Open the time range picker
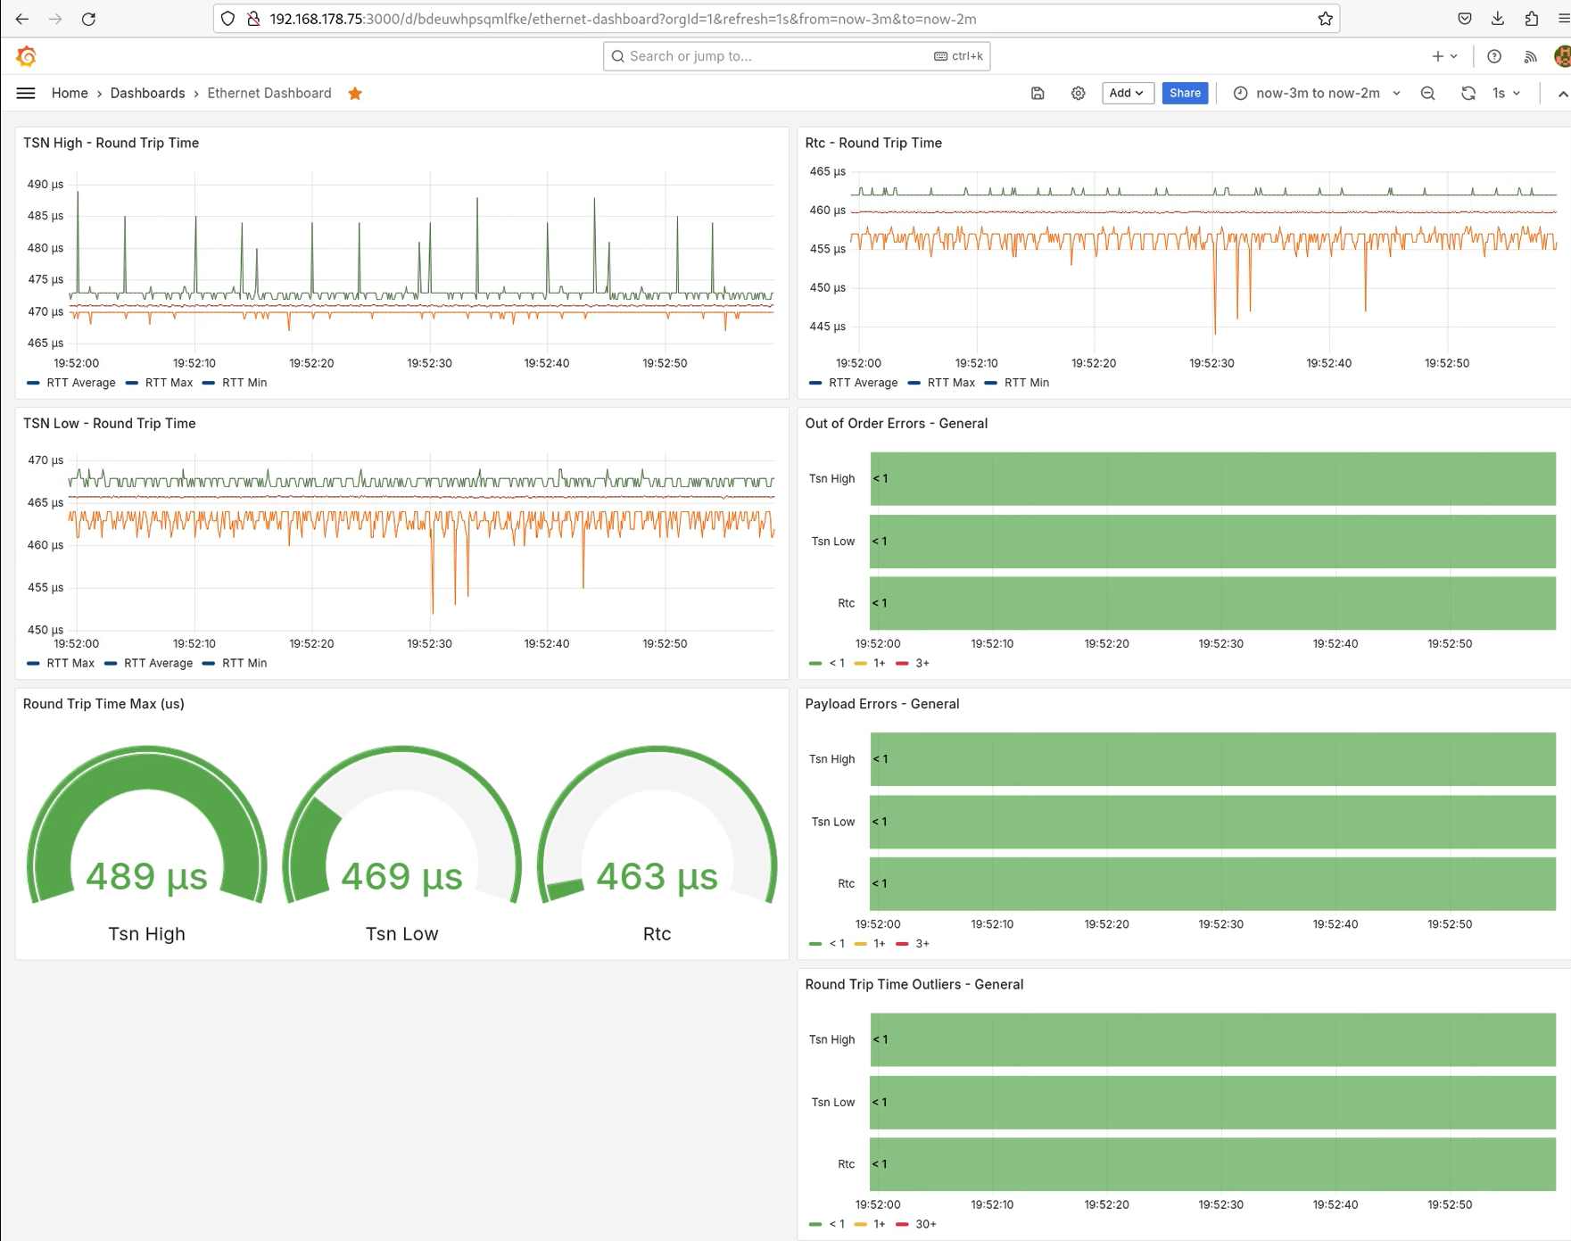The image size is (1571, 1241). click(x=1317, y=93)
